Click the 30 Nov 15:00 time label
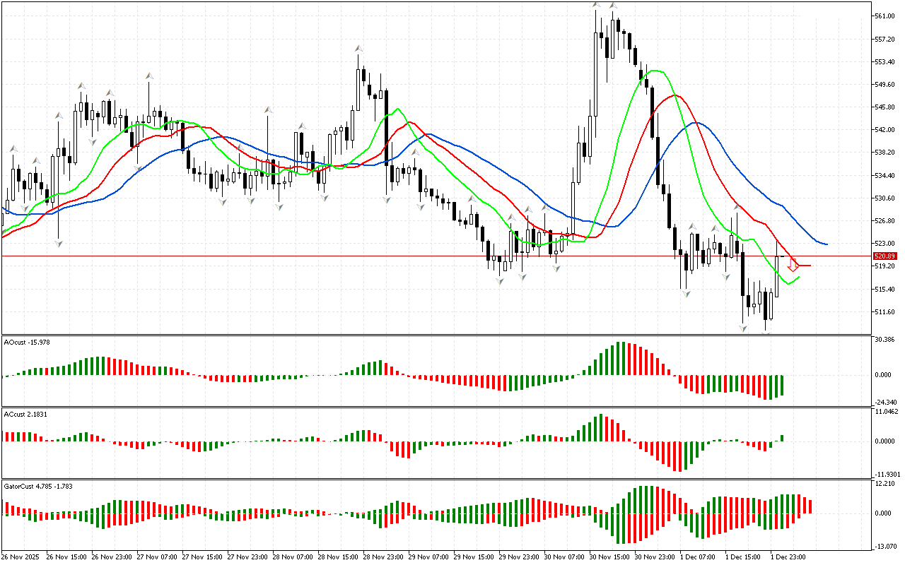This screenshot has width=905, height=565. tap(609, 557)
